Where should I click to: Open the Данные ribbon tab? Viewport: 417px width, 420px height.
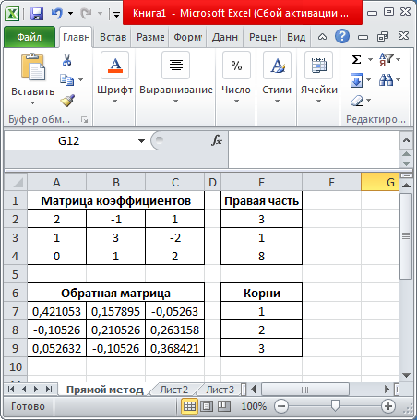tap(225, 37)
